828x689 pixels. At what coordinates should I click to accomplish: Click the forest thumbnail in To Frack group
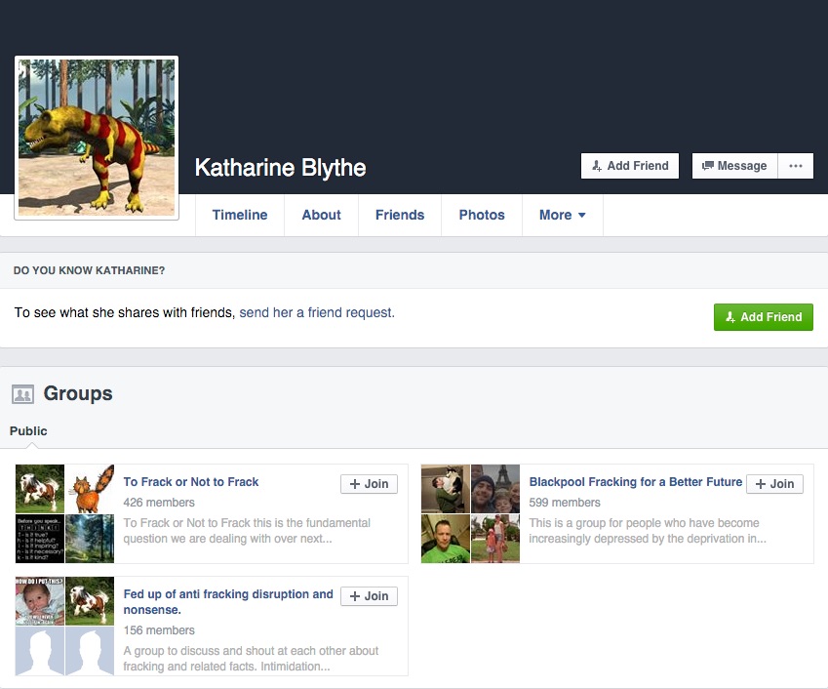click(x=90, y=539)
